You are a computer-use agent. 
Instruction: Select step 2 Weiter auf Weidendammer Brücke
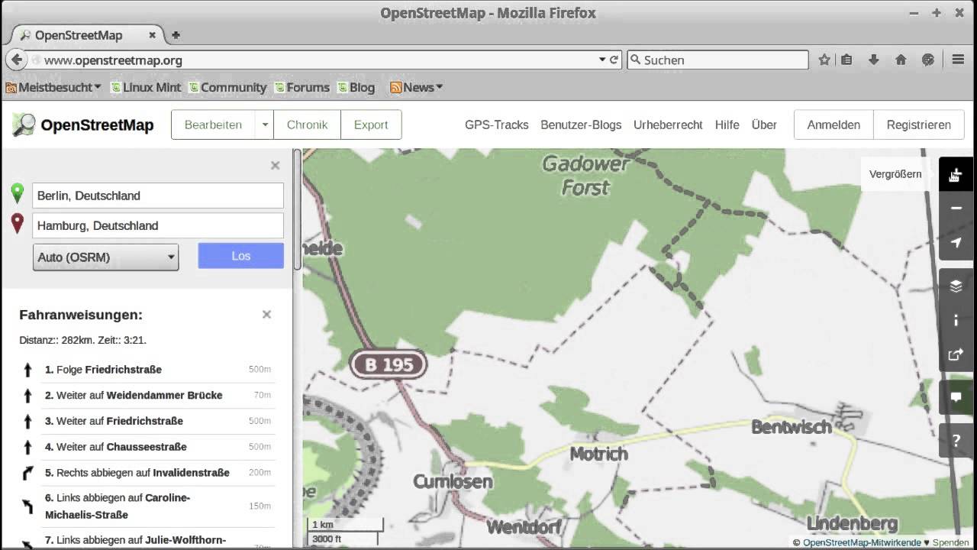pyautogui.click(x=147, y=396)
